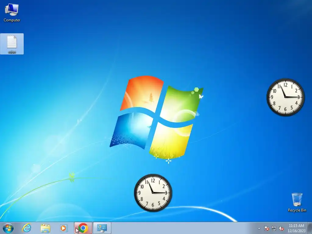Click the muted volume speaker icon

[x=281, y=228]
